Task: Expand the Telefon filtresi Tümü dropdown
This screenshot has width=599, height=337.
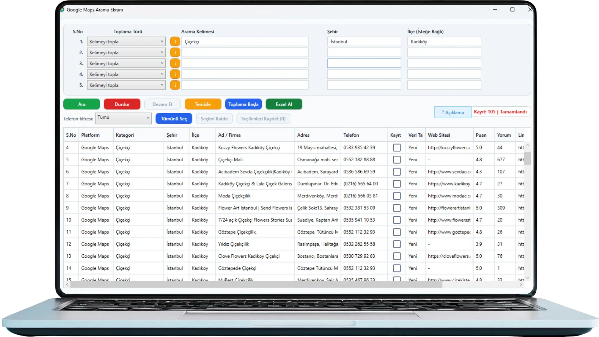Action: (123, 118)
